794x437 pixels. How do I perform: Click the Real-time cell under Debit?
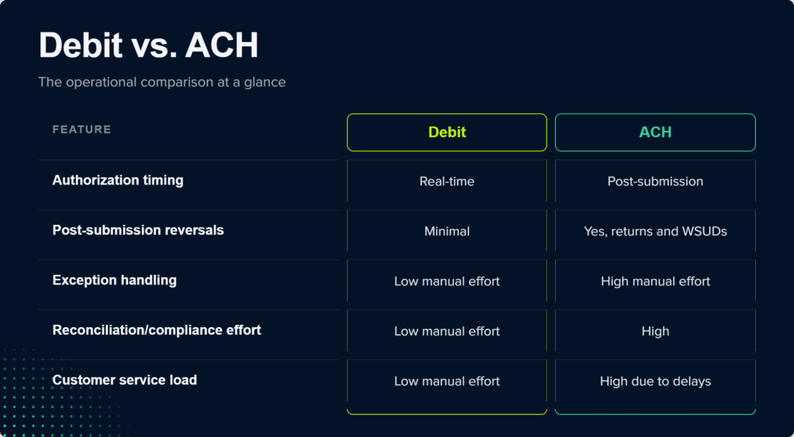(447, 181)
